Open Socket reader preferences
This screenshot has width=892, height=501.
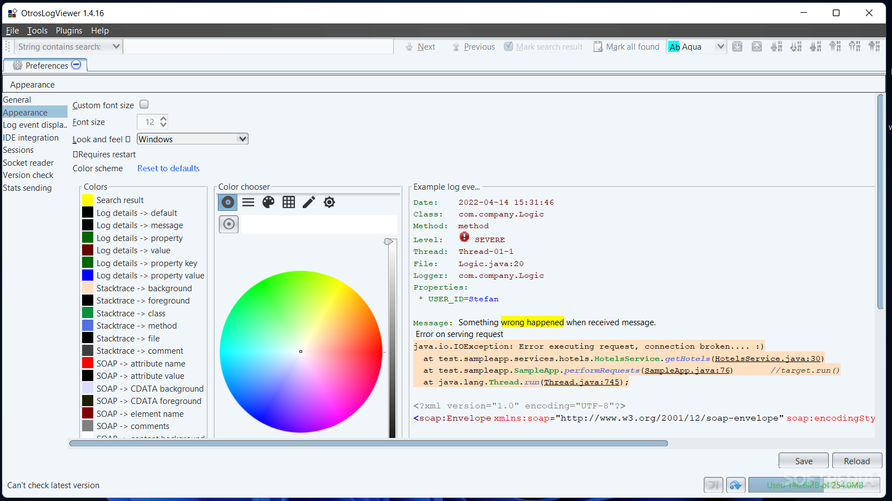(x=35, y=162)
